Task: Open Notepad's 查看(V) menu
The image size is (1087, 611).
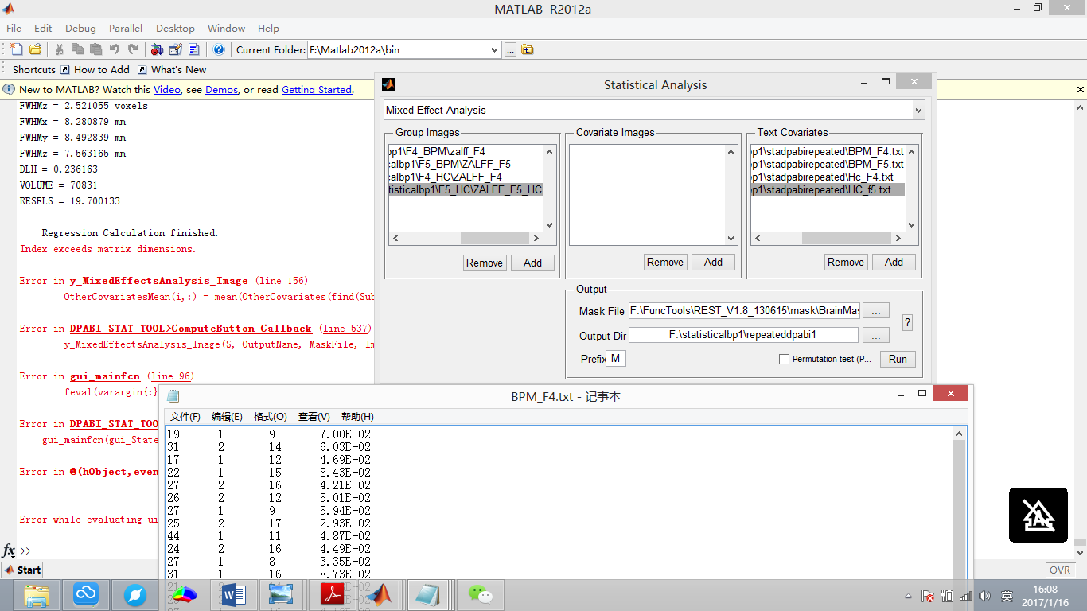Action: (314, 417)
